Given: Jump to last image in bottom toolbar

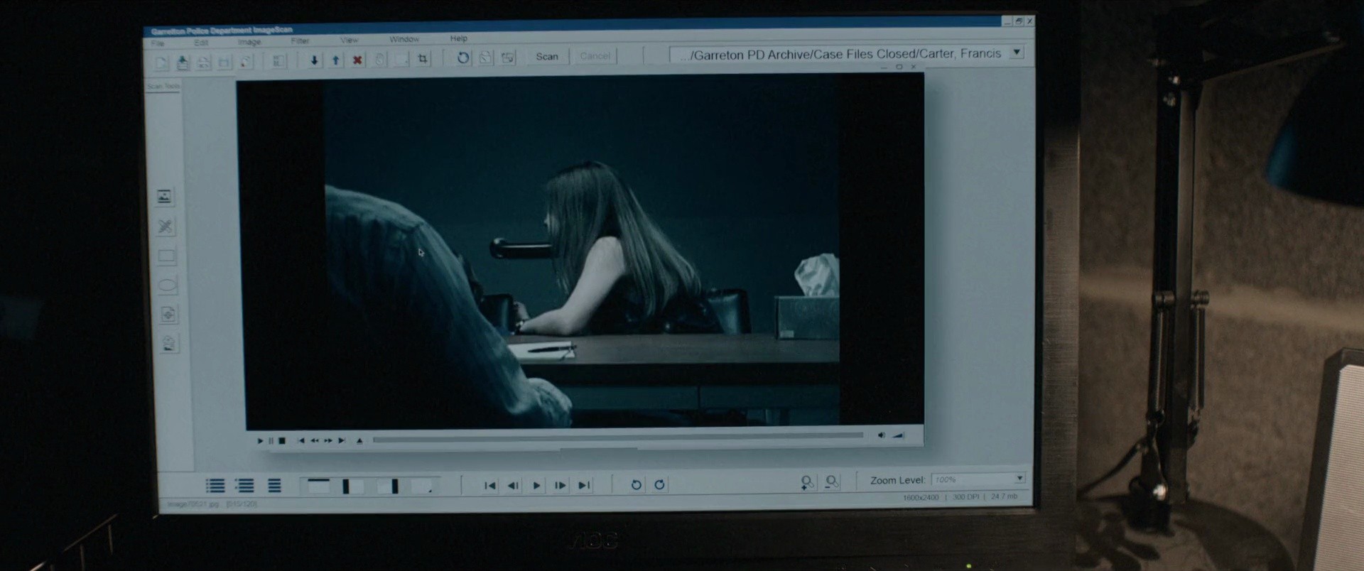Looking at the screenshot, I should tap(584, 485).
